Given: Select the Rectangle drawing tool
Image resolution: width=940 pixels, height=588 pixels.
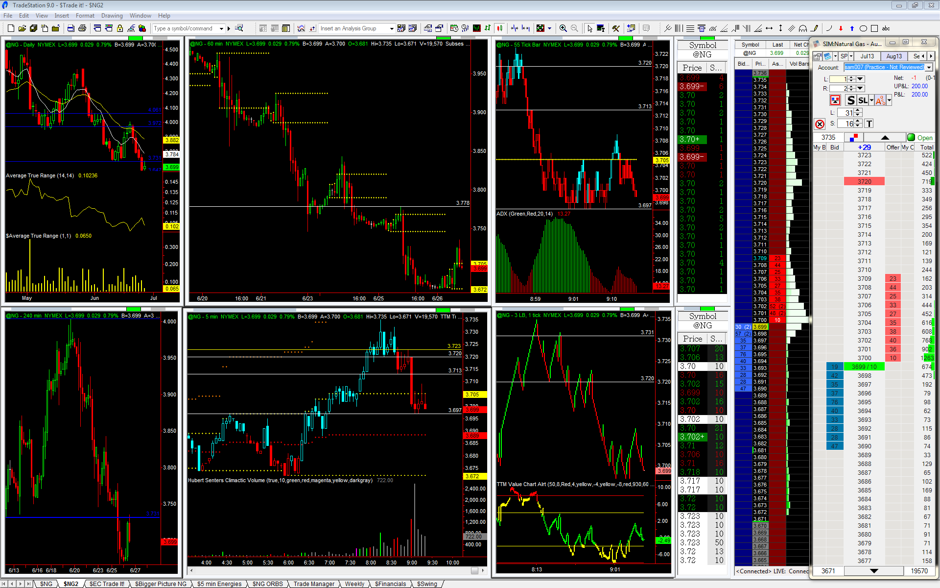Looking at the screenshot, I should (x=874, y=28).
